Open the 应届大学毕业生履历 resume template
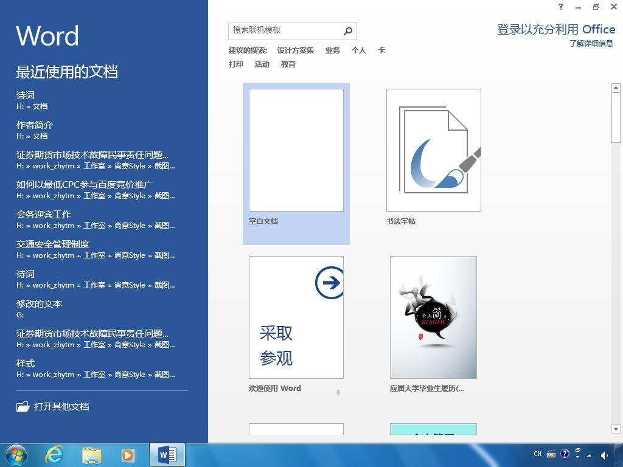Screen dimensions: 623x467 [x=433, y=325]
